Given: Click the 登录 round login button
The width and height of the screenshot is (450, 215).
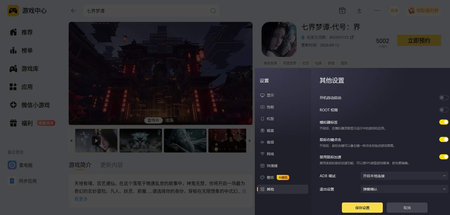Looking at the screenshot, I should tap(394, 10).
